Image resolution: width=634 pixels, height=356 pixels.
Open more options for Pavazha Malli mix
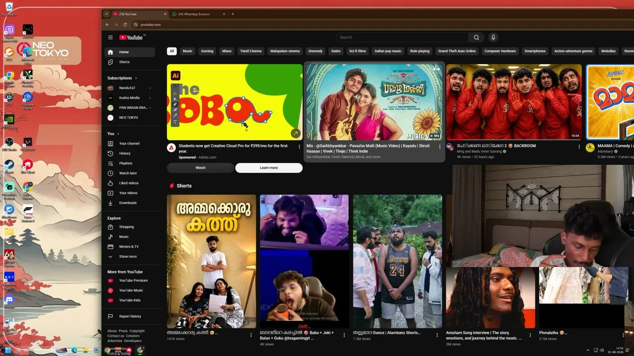pyautogui.click(x=440, y=146)
